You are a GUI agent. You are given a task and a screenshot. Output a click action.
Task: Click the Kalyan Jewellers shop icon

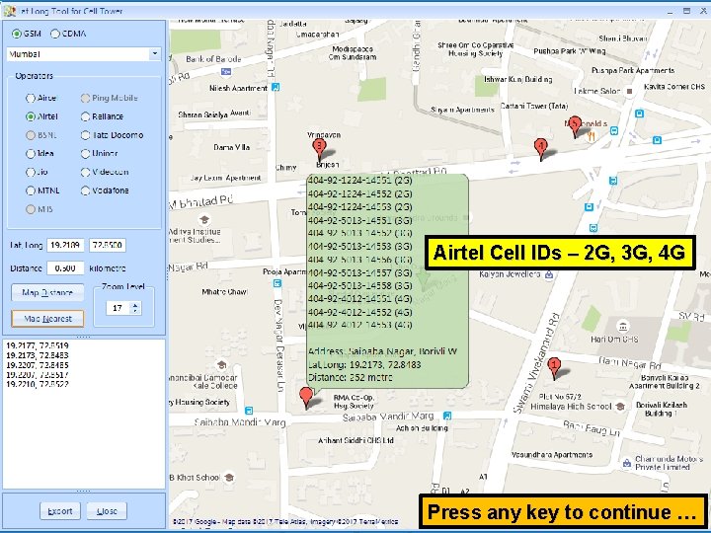point(549,274)
